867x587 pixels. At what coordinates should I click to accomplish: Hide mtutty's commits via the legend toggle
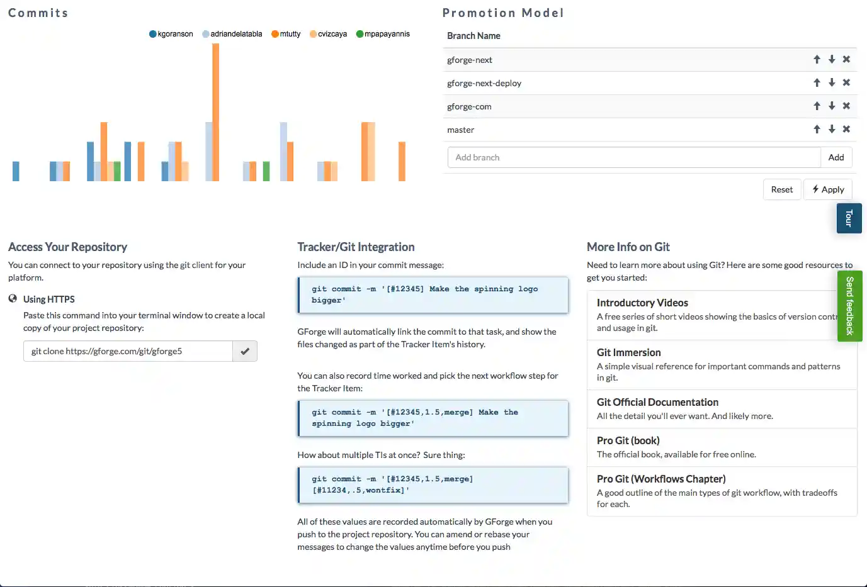click(286, 33)
